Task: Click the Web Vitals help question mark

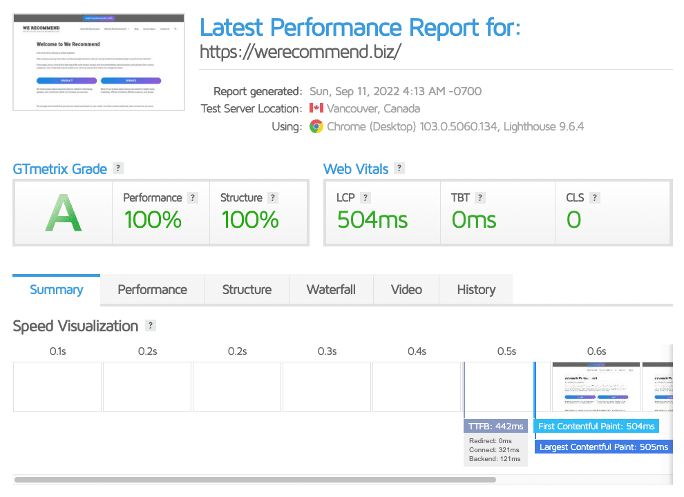Action: 399,168
